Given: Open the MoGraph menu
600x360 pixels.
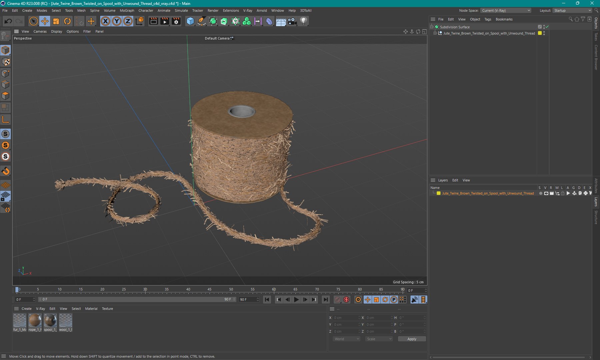Looking at the screenshot, I should coord(127,11).
